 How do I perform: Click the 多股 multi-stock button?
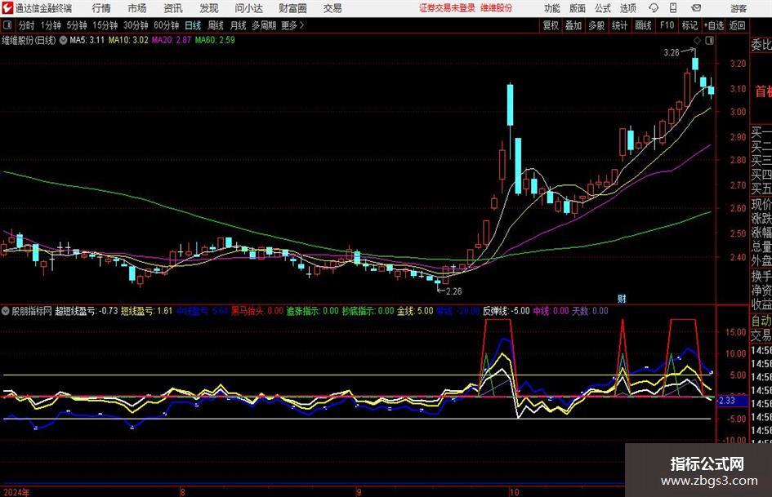click(x=596, y=25)
